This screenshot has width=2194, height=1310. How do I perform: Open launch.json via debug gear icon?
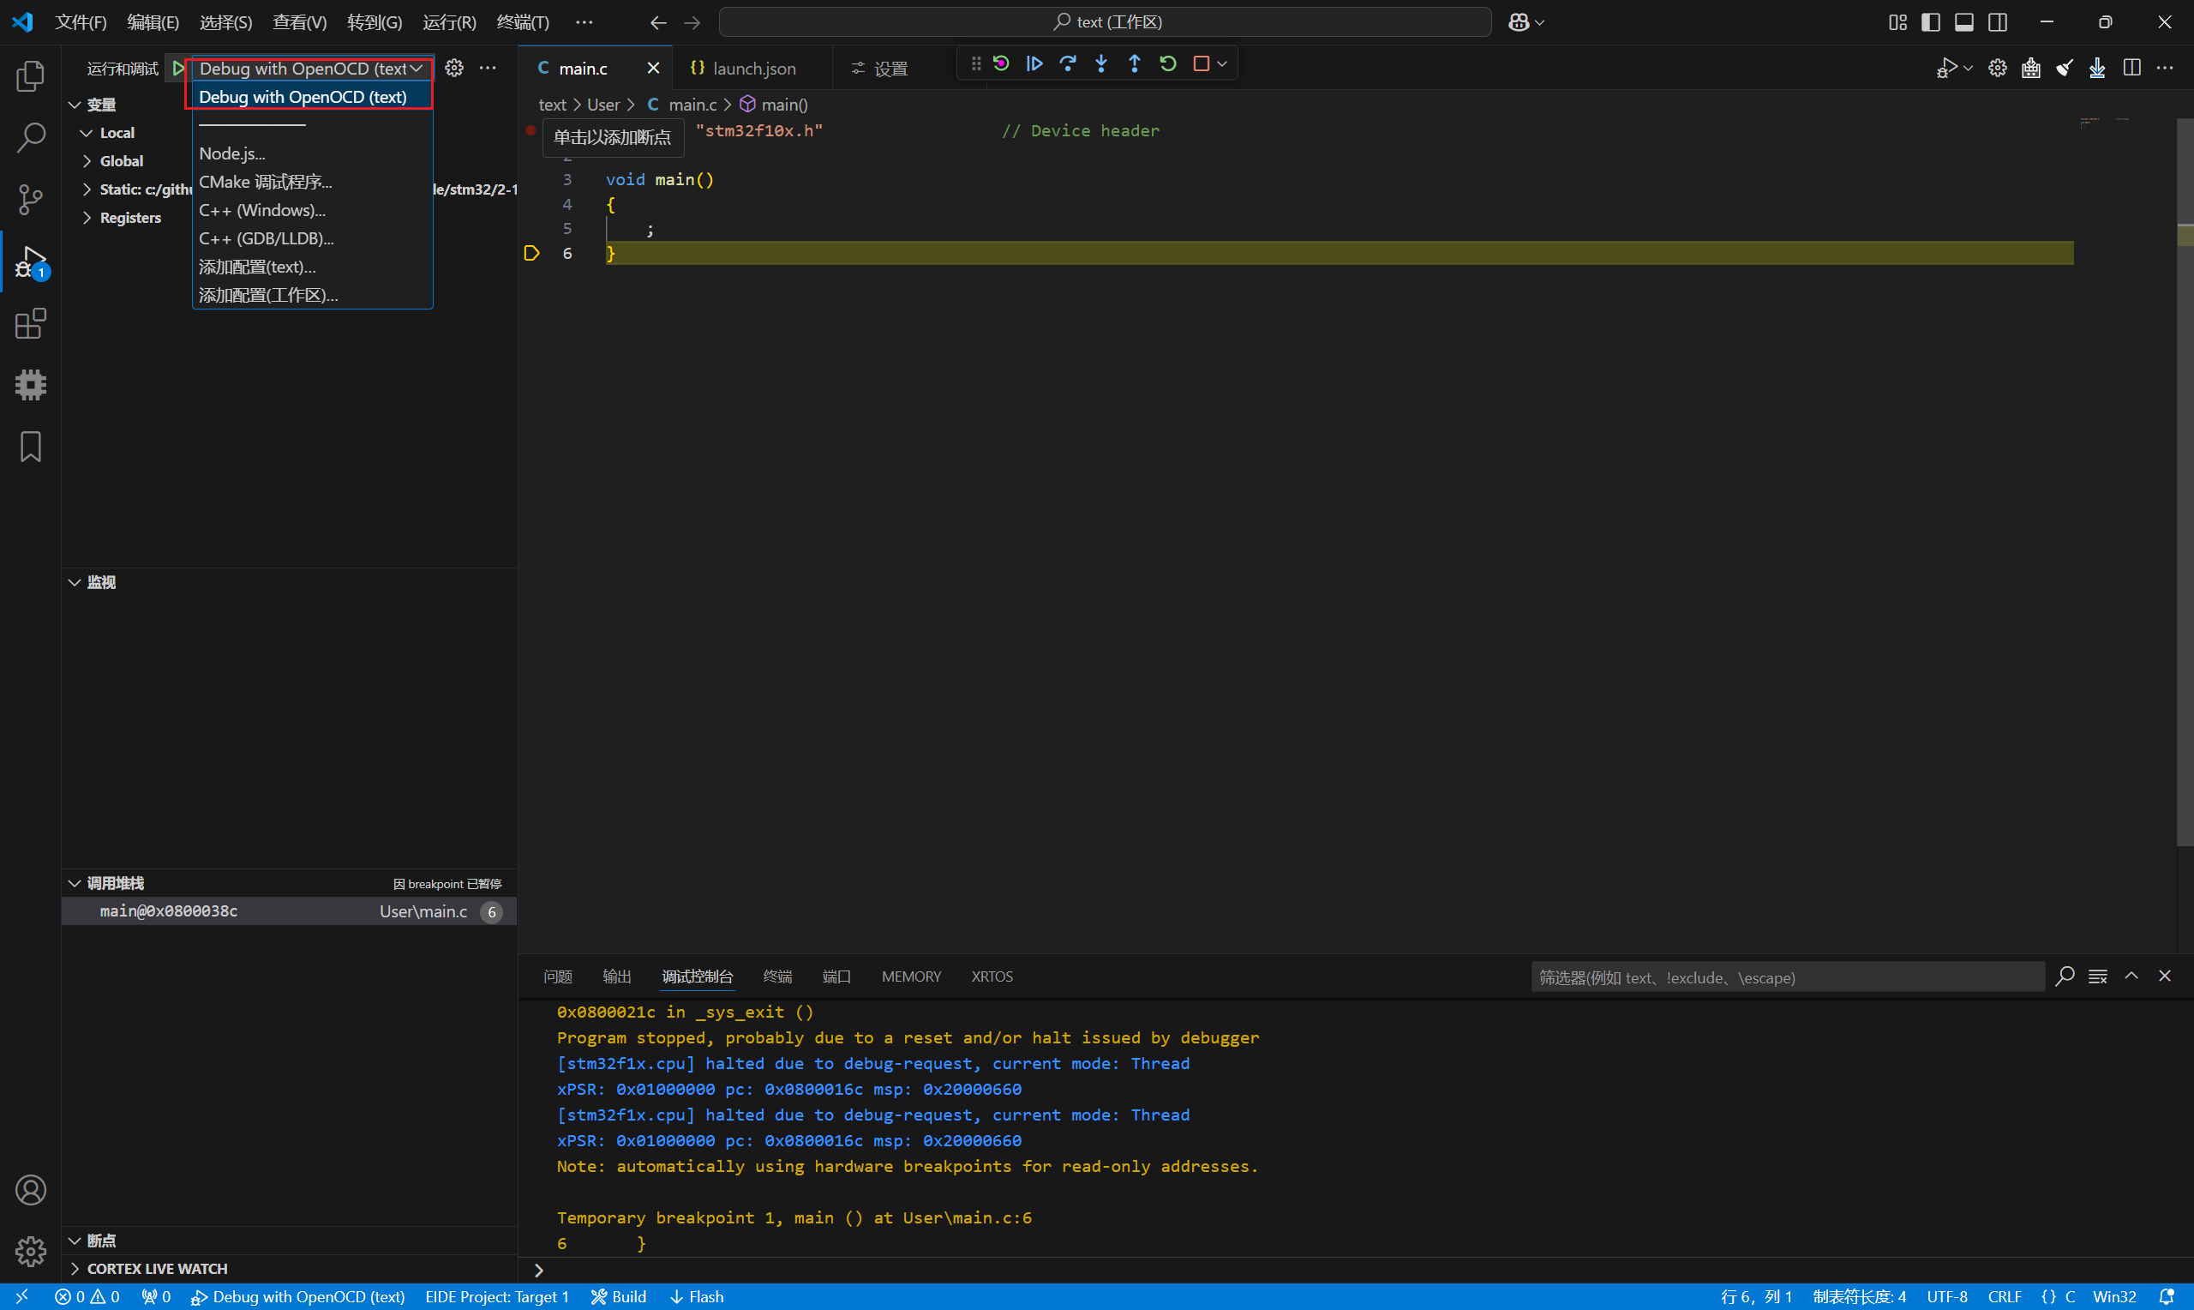click(x=454, y=68)
